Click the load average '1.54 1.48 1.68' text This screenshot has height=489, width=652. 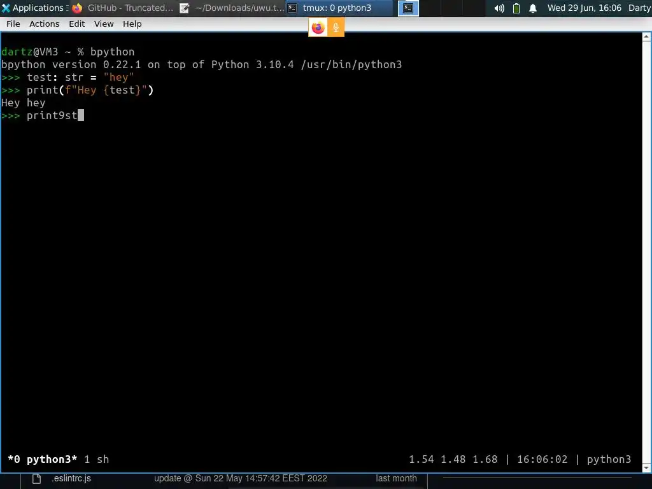pos(453,459)
